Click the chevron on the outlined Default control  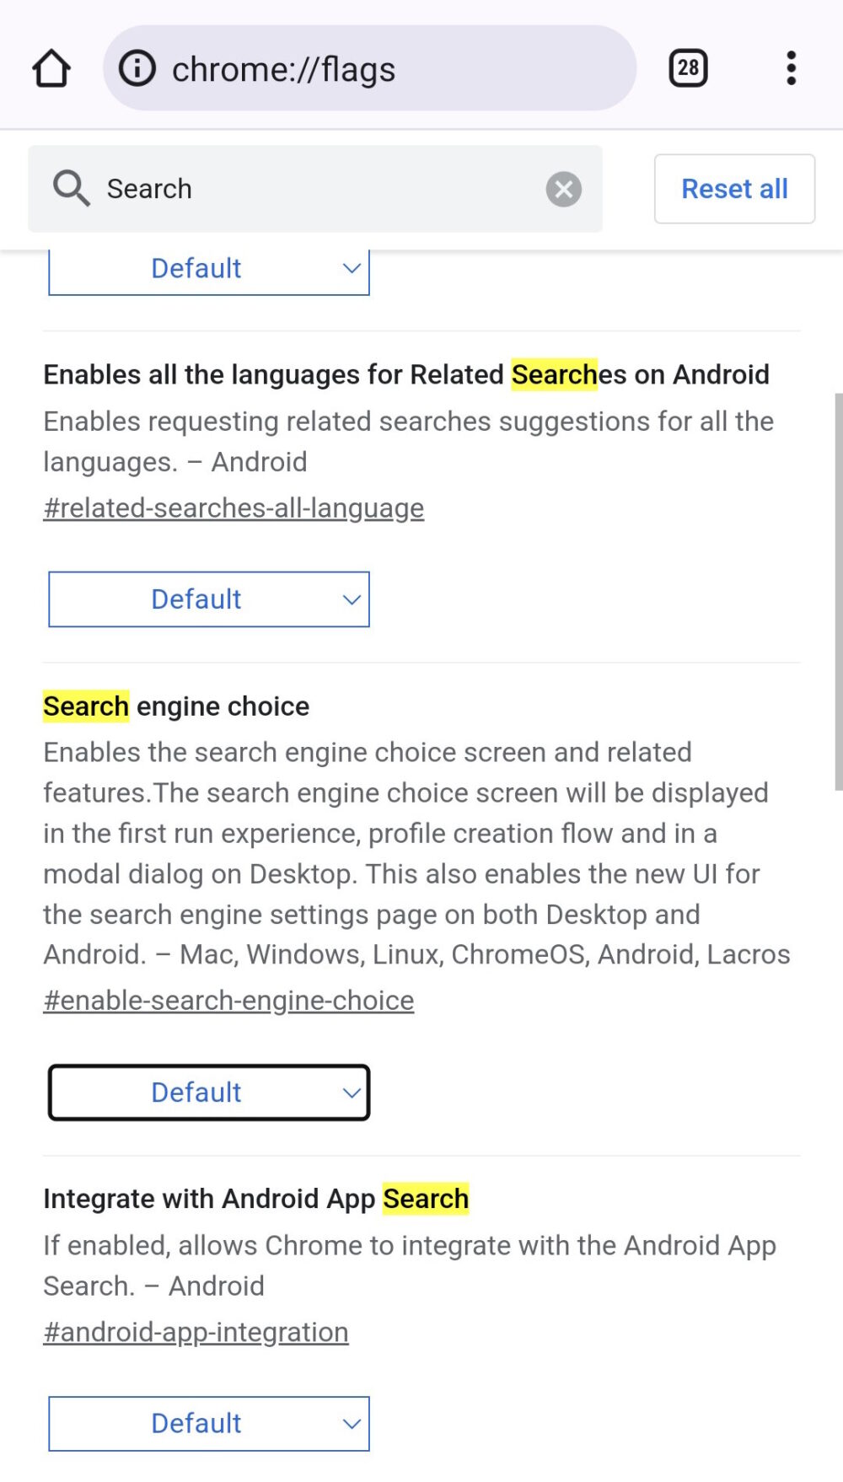coord(352,1092)
